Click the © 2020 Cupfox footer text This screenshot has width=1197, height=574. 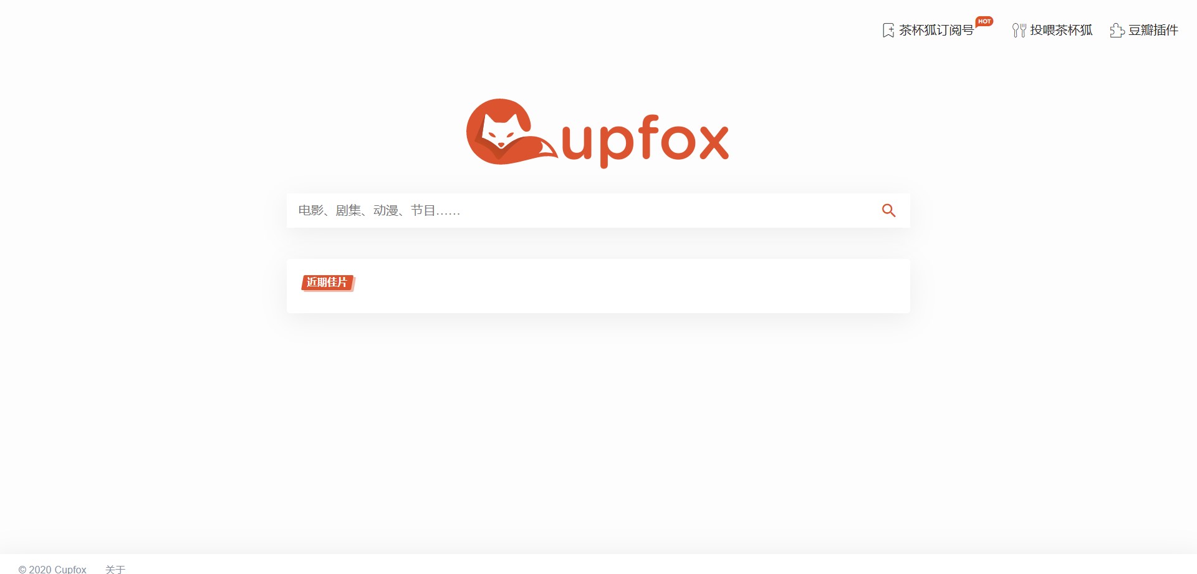coord(52,569)
